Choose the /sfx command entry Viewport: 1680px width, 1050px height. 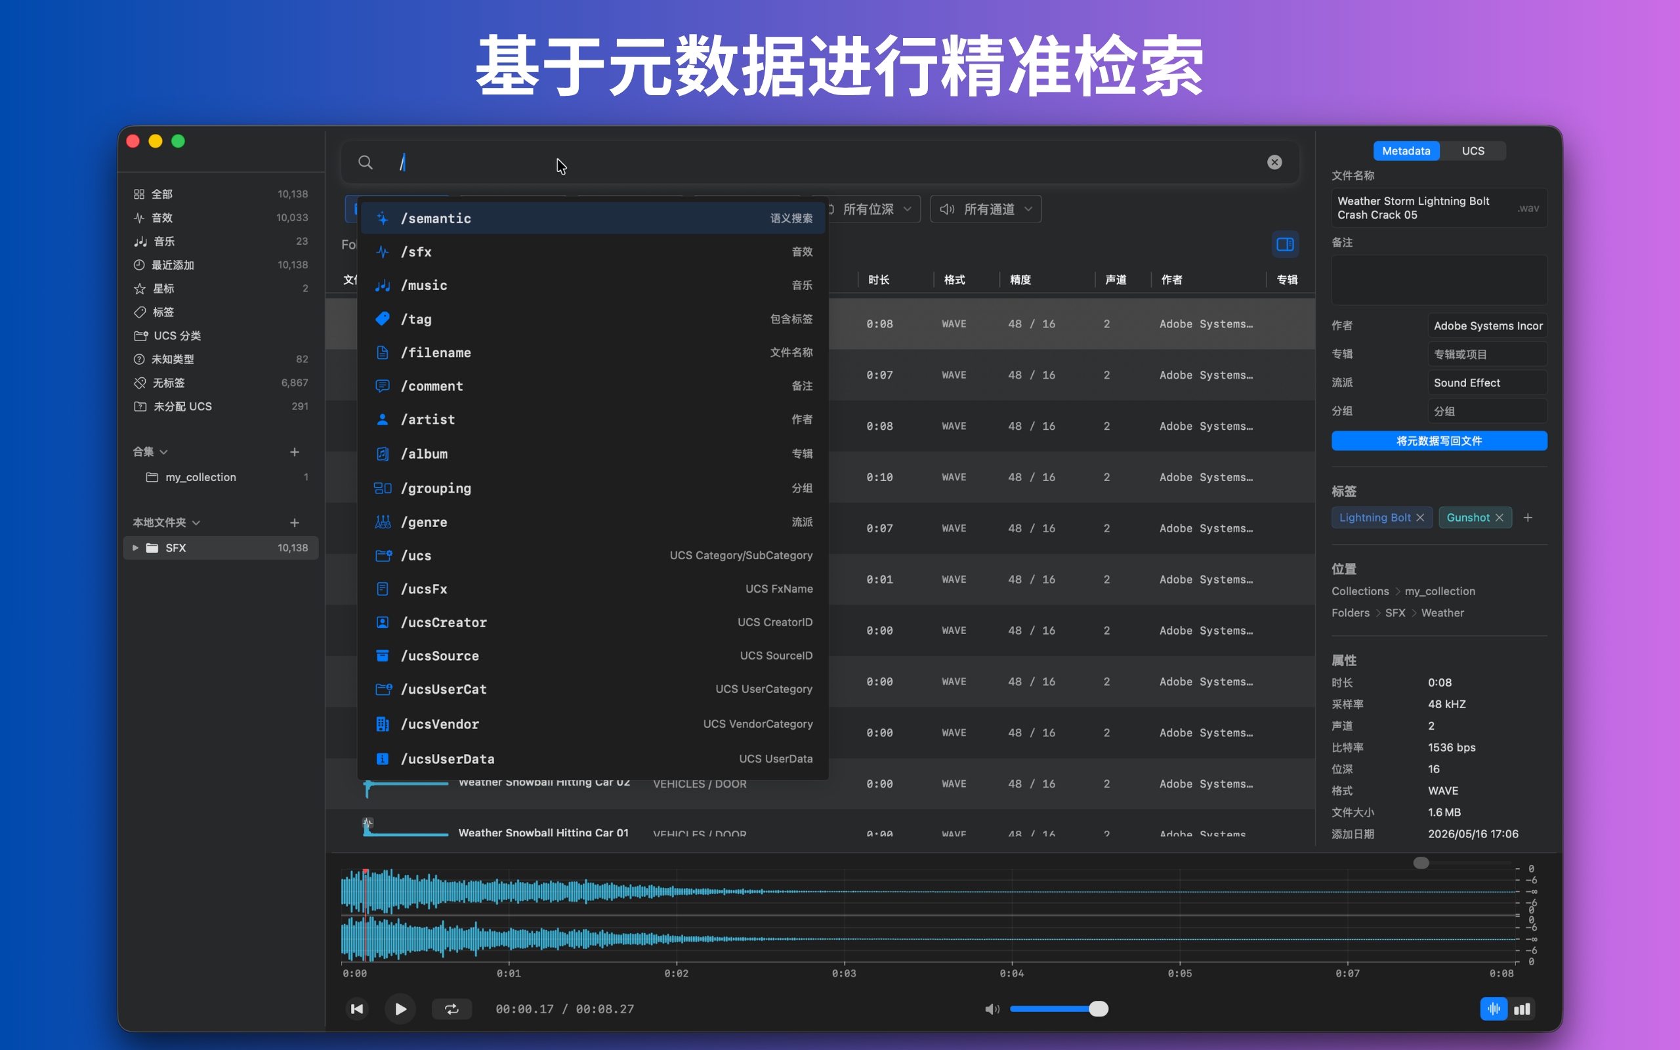click(593, 251)
